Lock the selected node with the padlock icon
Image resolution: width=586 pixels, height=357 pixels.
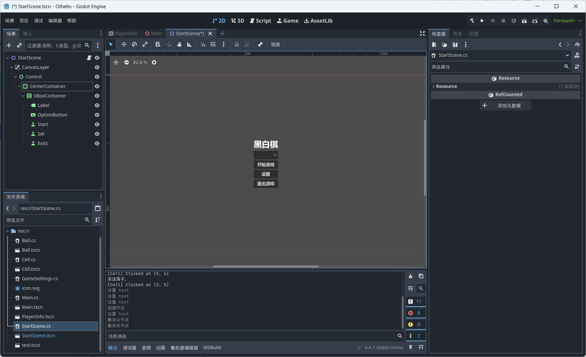(237, 45)
